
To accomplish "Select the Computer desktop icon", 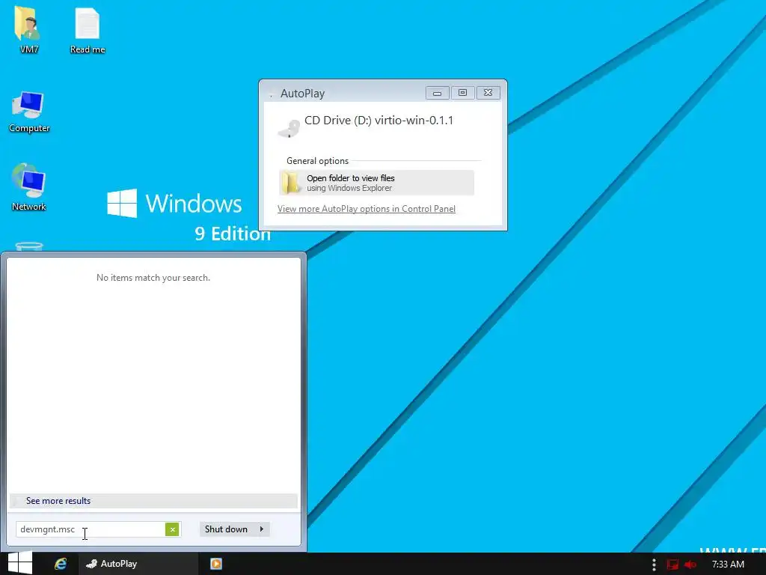I will 29,112.
